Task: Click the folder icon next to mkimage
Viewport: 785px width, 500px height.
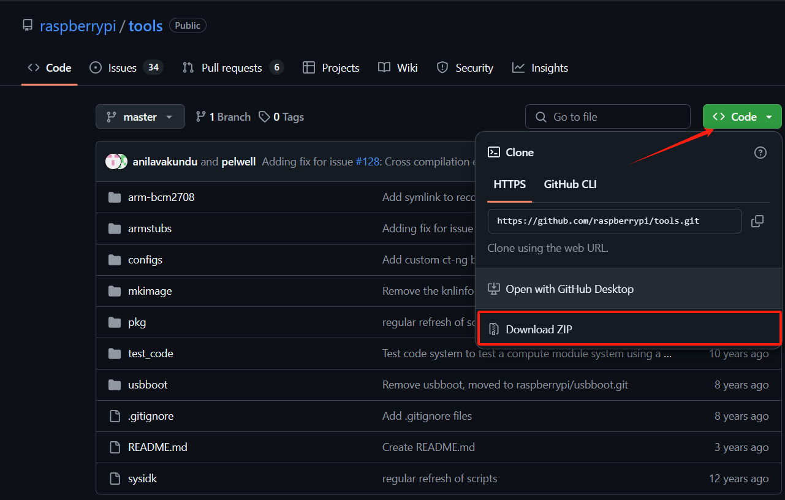Action: [115, 291]
